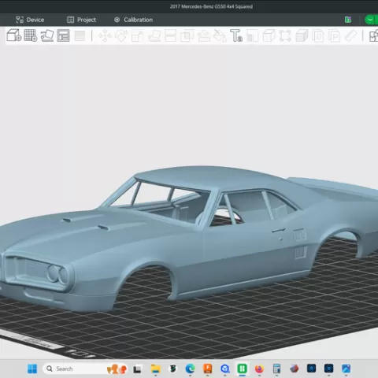Open Calculator from taskbar
This screenshot has width=378, height=378.
click(276, 369)
